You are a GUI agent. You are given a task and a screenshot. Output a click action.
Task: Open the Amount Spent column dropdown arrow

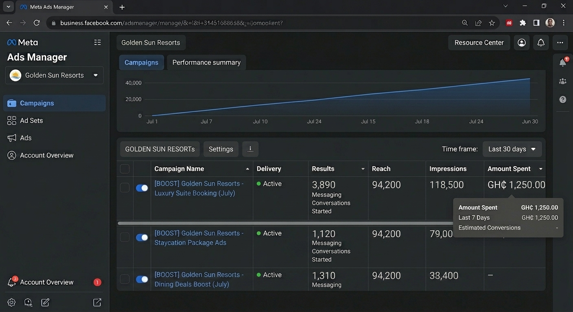point(540,169)
